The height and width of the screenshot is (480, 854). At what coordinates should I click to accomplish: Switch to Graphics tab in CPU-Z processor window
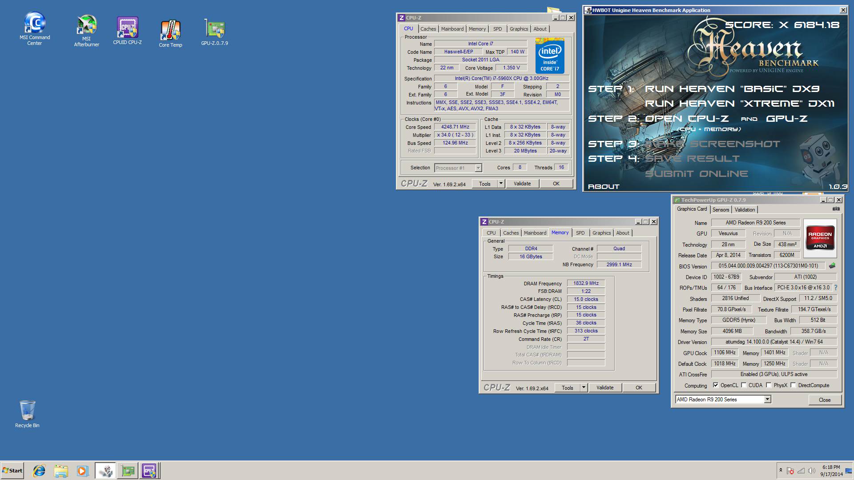click(519, 29)
